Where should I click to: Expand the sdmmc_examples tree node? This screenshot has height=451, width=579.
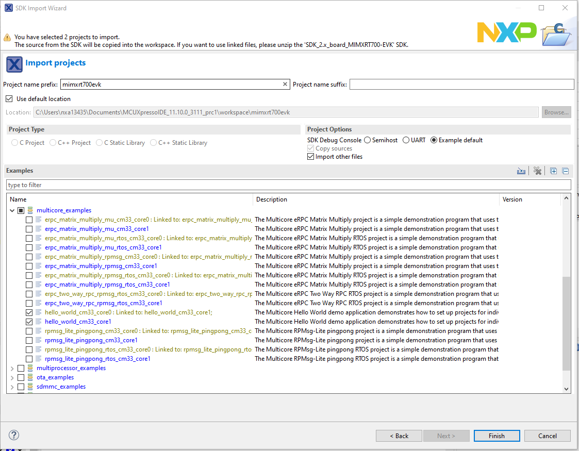tap(12, 387)
